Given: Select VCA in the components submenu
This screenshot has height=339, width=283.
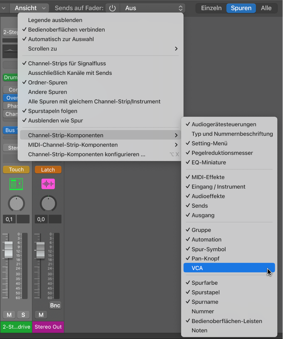Looking at the screenshot, I should pyautogui.click(x=197, y=268).
